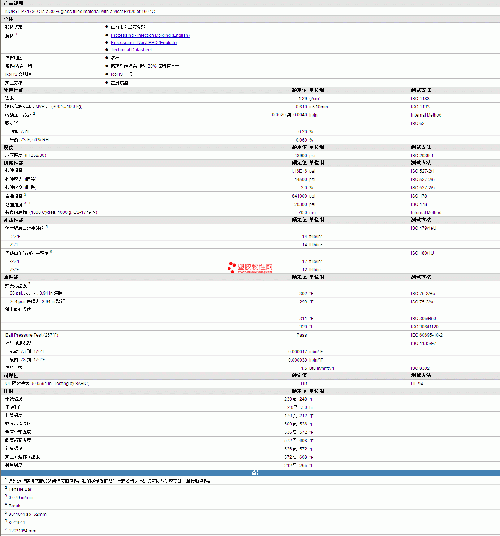Select the 备注 notes header bar
Image resolution: width=500 pixels, height=536 pixels.
point(250,472)
